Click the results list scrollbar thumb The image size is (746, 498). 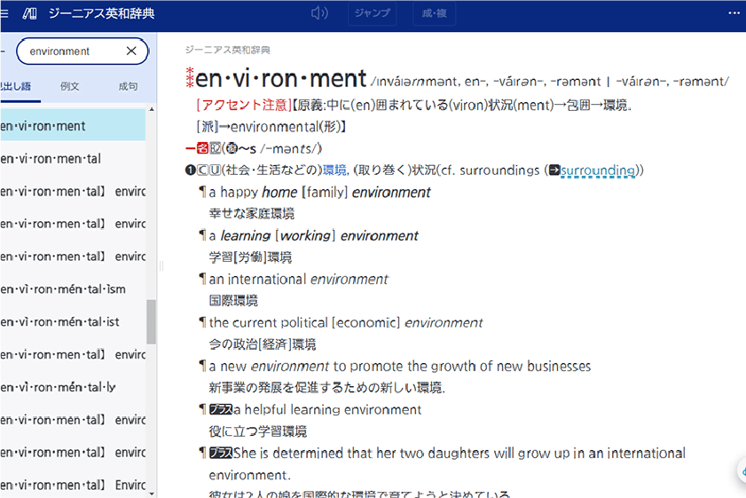coord(152,320)
